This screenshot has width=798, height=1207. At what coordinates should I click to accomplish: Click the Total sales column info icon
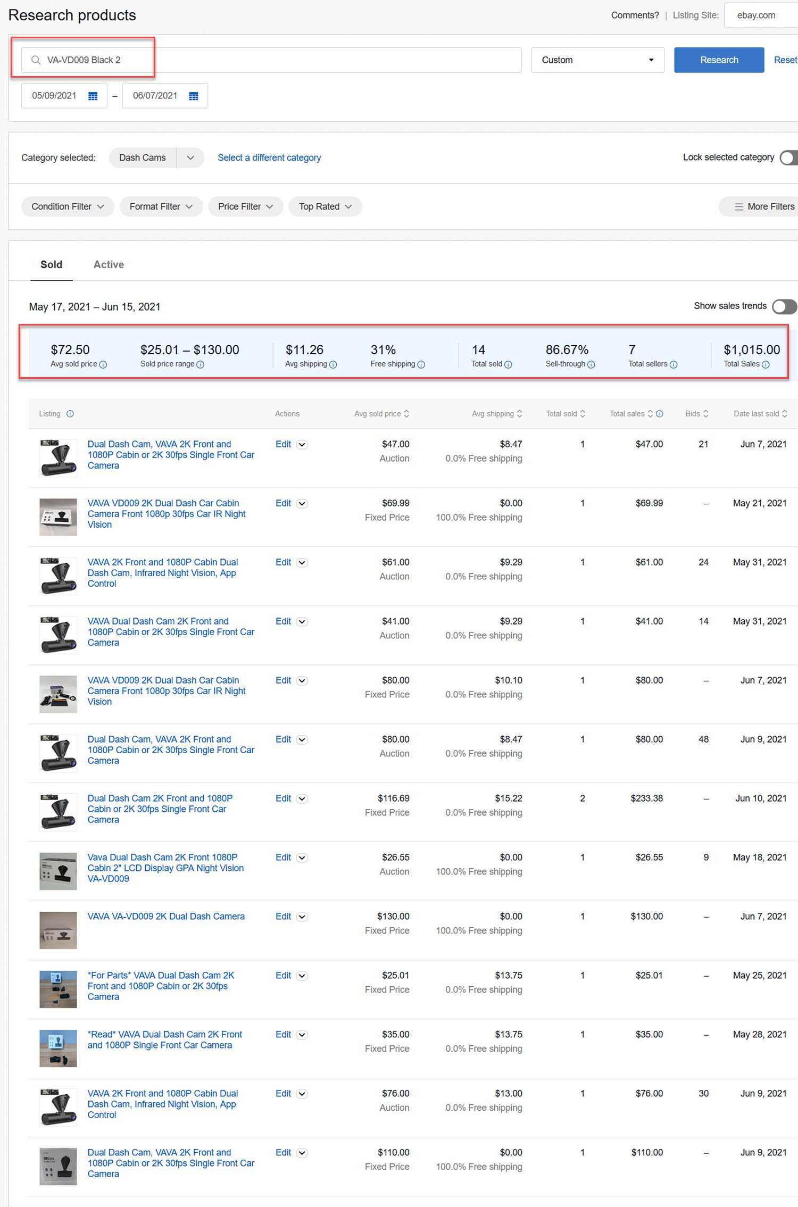659,414
